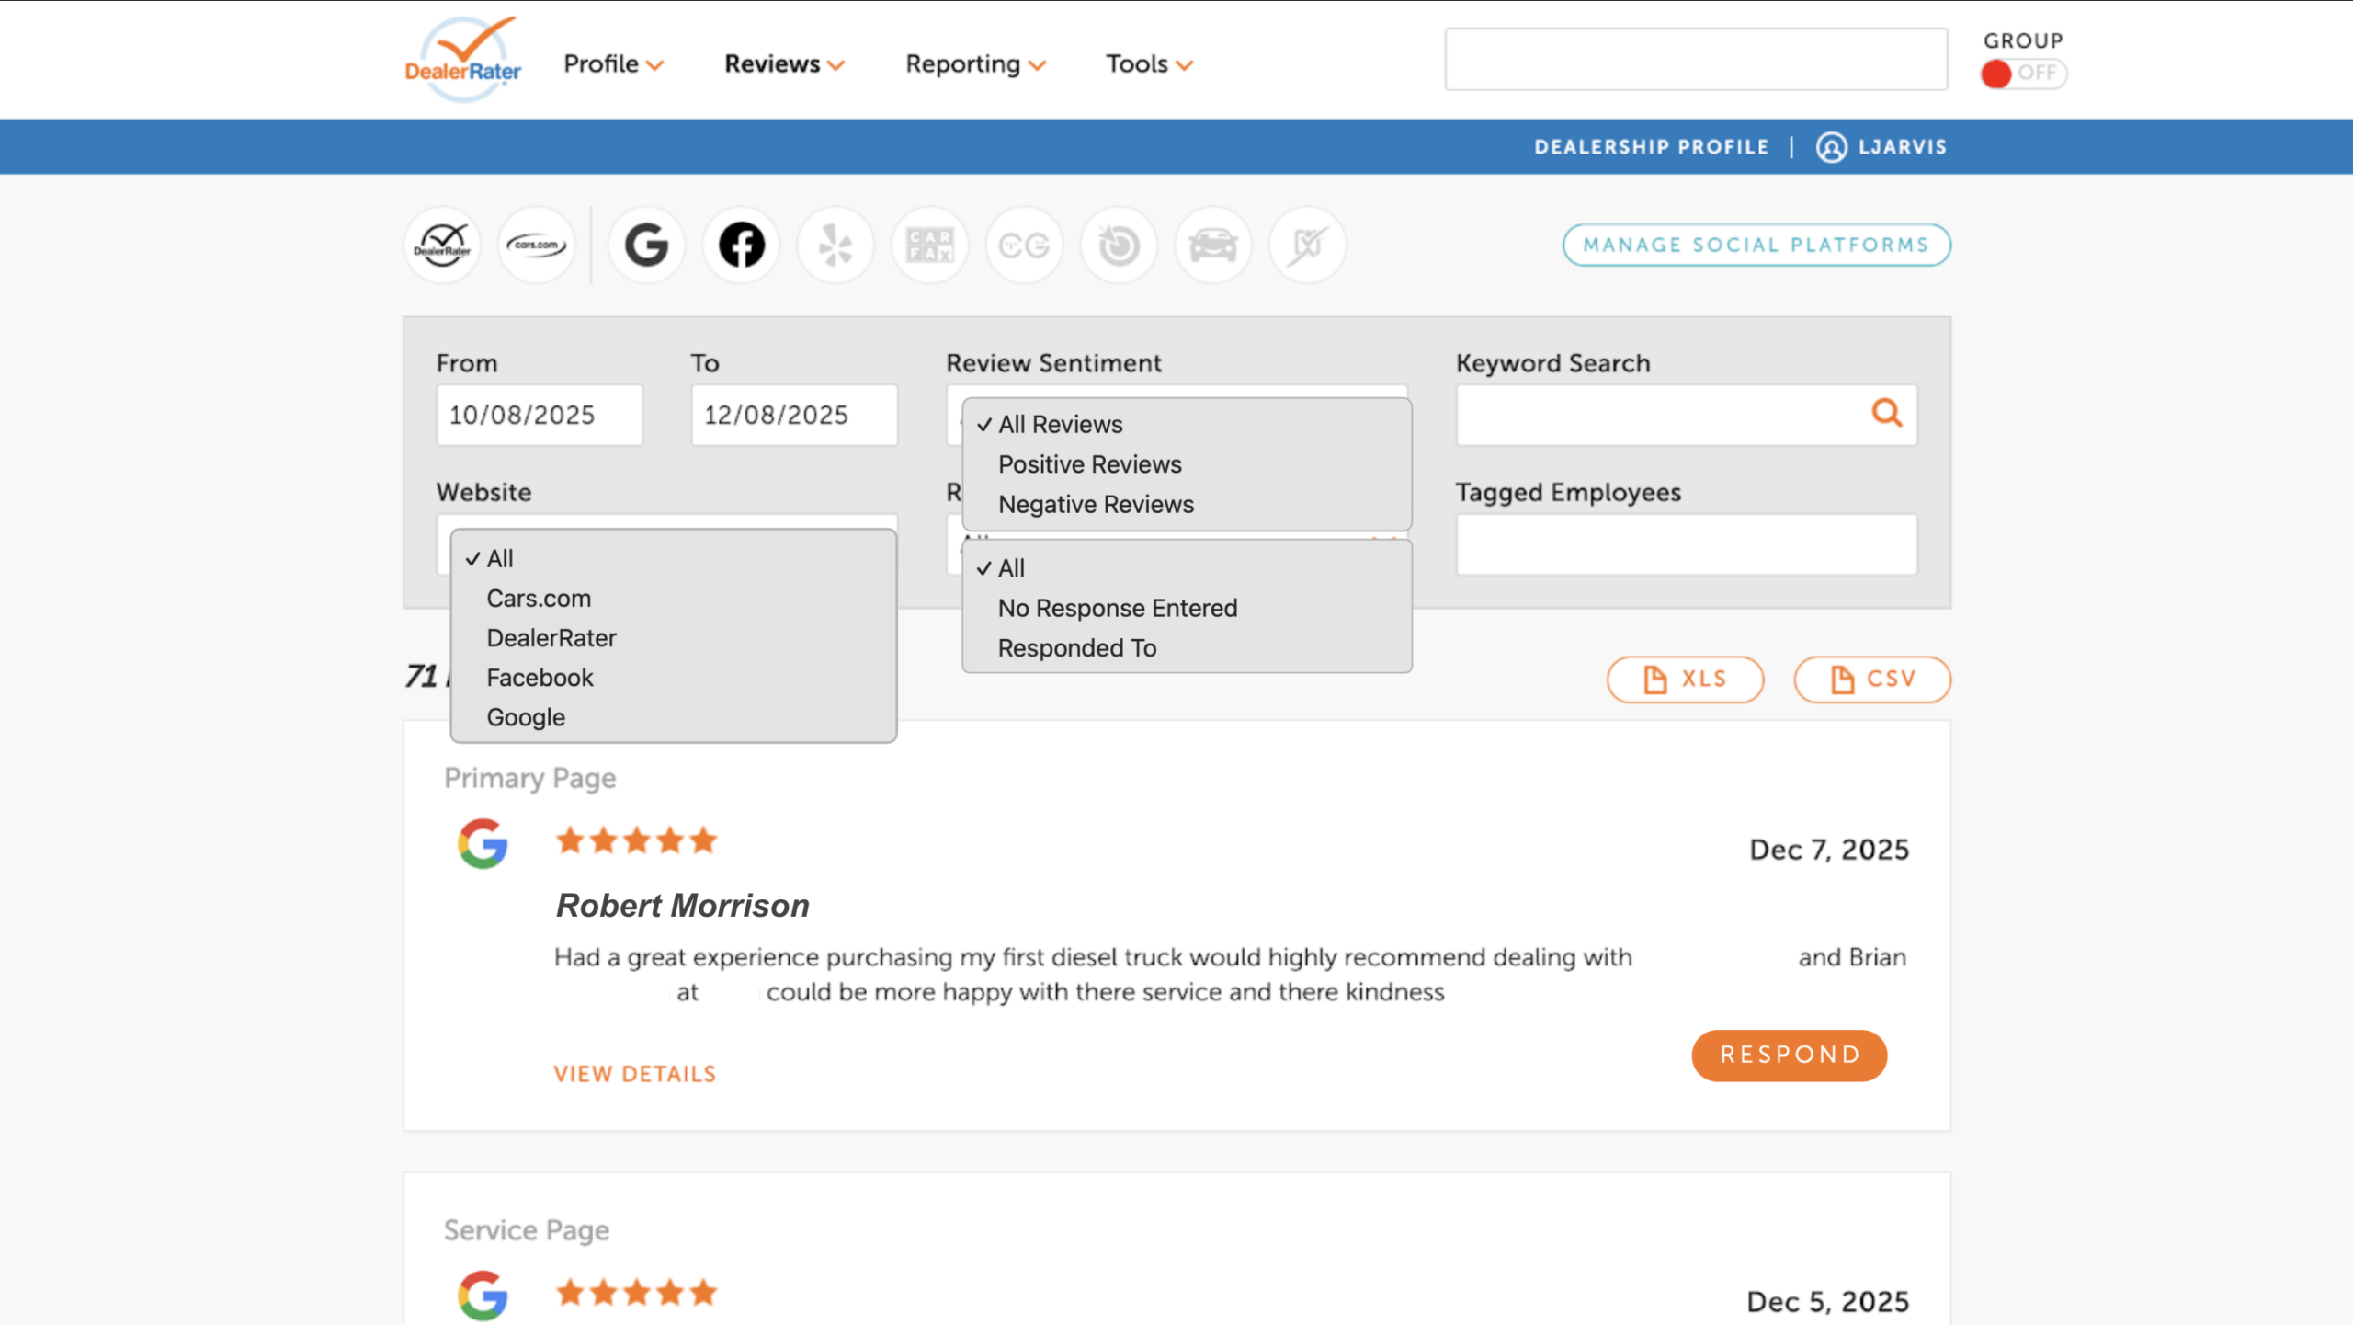Screen dimensions: 2353x1325
Task: Export reviews as XLS
Action: [x=1685, y=680]
